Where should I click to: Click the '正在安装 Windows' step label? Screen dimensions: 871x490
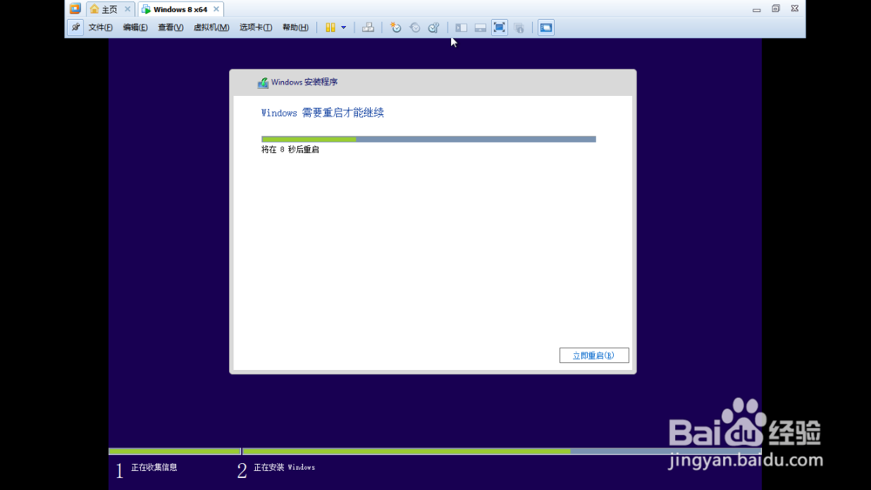pyautogui.click(x=284, y=467)
